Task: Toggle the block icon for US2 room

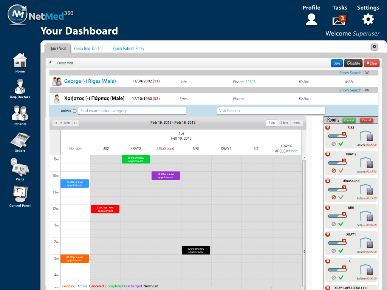Action: [333, 144]
